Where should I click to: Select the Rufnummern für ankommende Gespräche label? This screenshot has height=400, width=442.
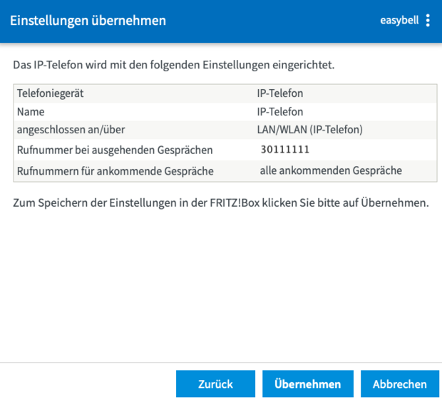point(115,171)
